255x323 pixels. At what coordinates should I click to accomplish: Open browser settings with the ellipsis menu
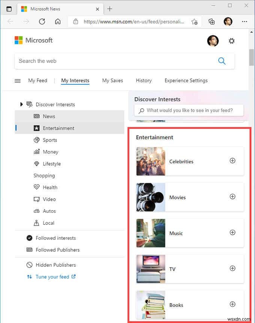(244, 22)
